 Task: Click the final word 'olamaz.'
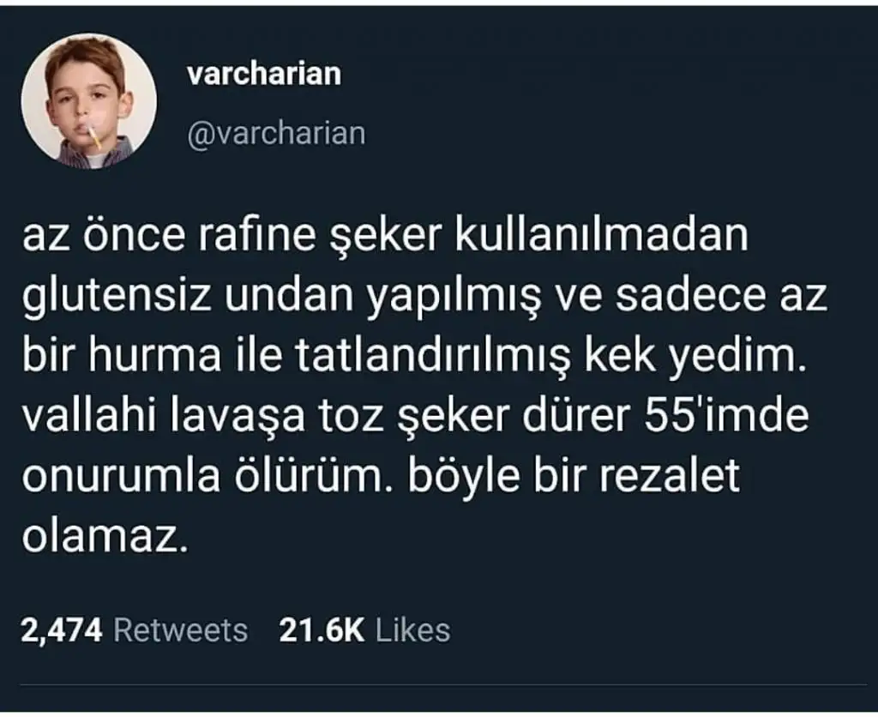[x=104, y=538]
